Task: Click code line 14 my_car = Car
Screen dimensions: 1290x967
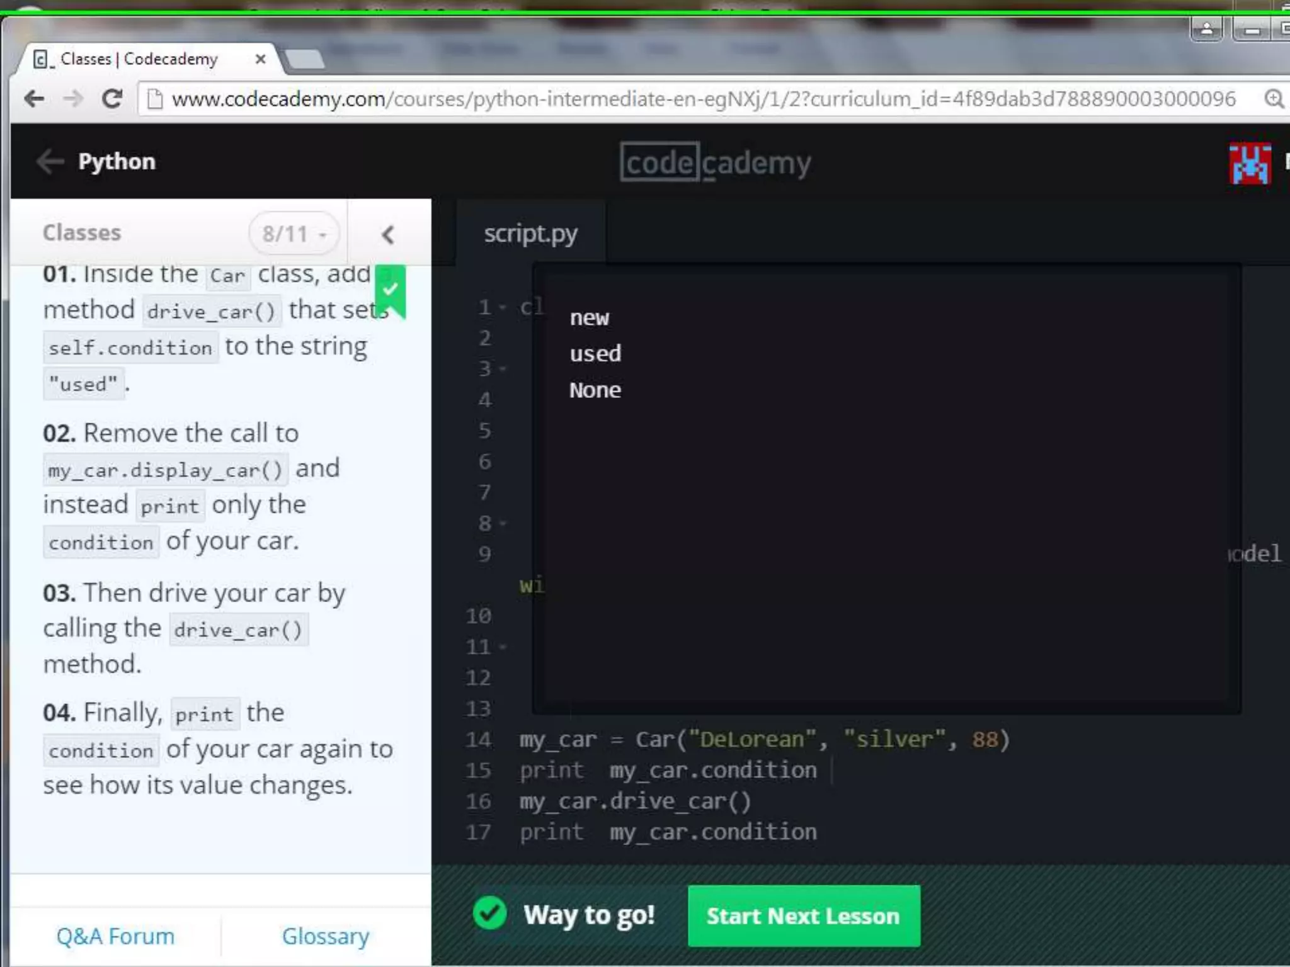Action: tap(765, 740)
